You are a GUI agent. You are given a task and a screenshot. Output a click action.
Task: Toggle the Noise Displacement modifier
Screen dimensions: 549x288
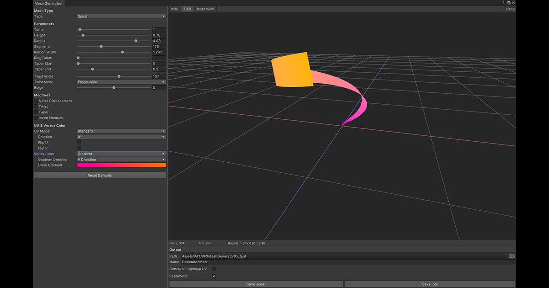coord(36,101)
